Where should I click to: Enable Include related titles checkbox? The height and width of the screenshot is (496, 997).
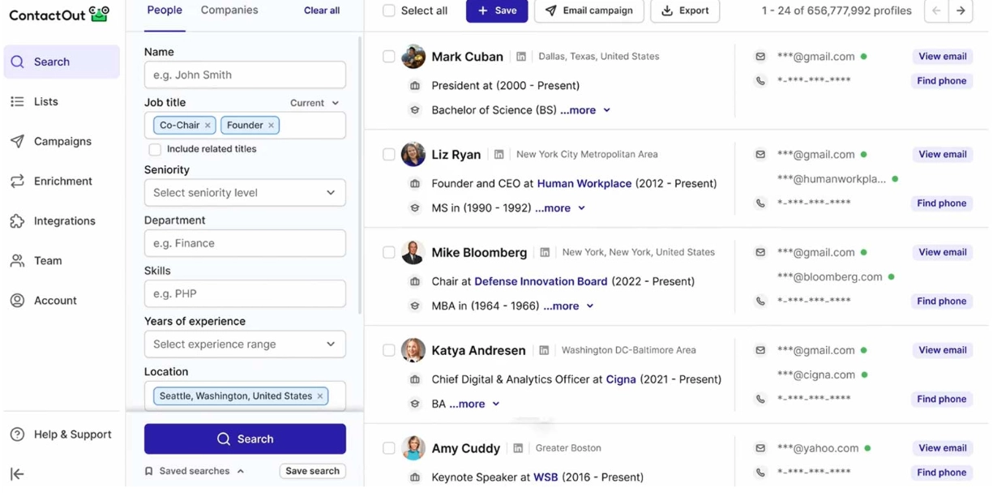click(155, 150)
